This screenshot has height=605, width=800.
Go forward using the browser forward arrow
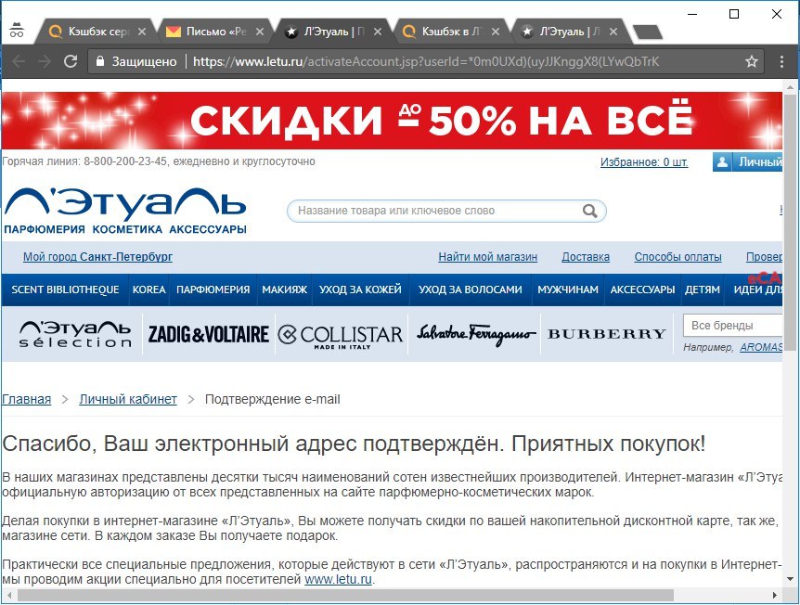(45, 62)
